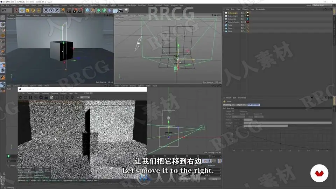Click the Undo arrow icon

[4, 10]
